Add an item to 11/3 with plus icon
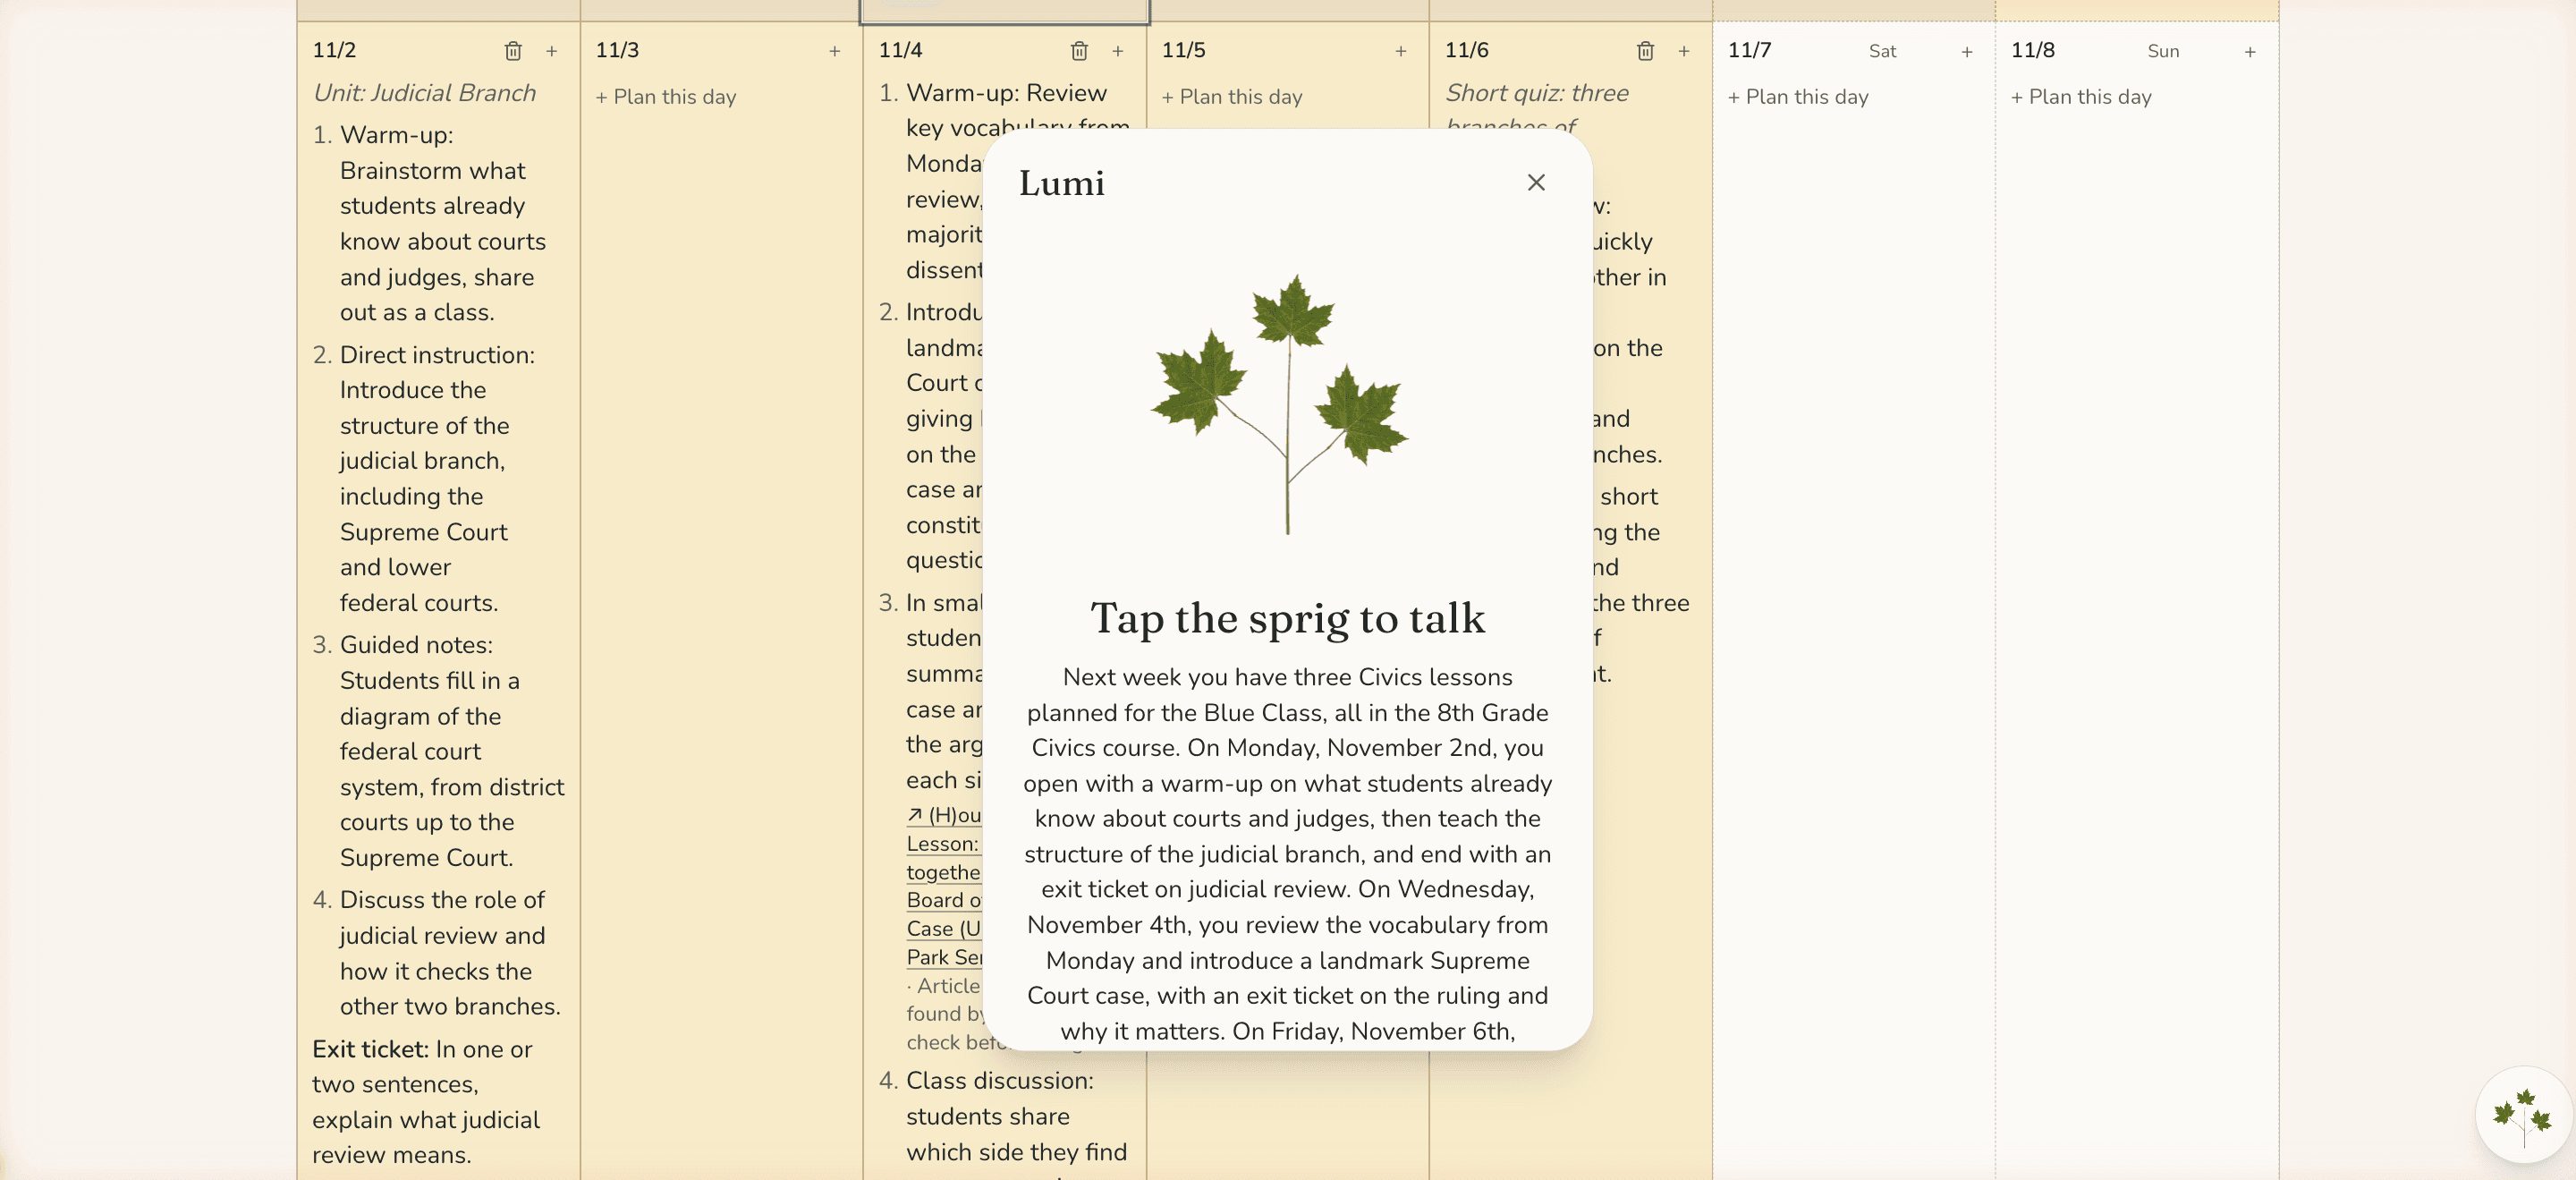This screenshot has height=1180, width=2576. (834, 51)
